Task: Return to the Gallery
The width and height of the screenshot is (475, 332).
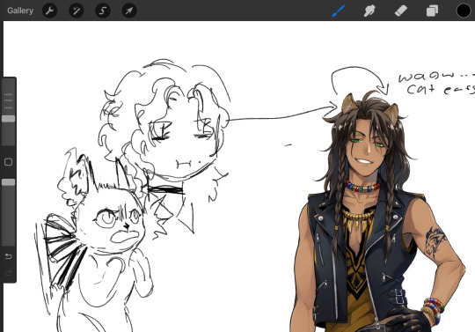Action: (x=20, y=11)
